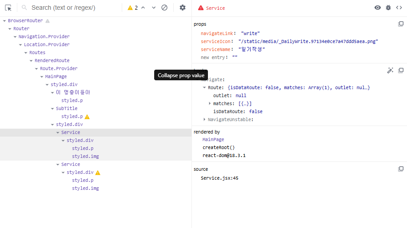
Task: Select MainPage in the component tree
Action: point(56,76)
